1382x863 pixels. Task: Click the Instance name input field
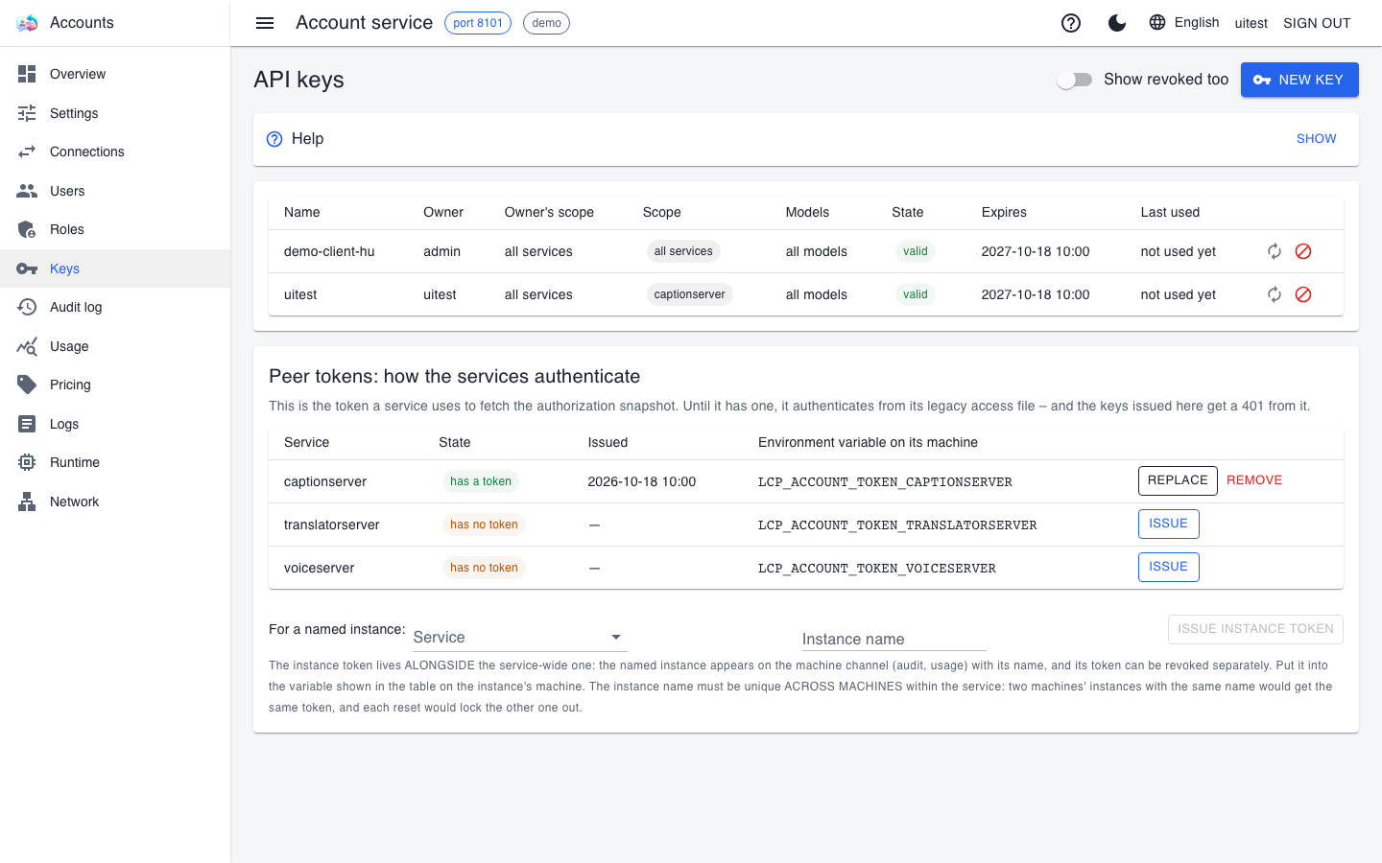[x=894, y=639]
